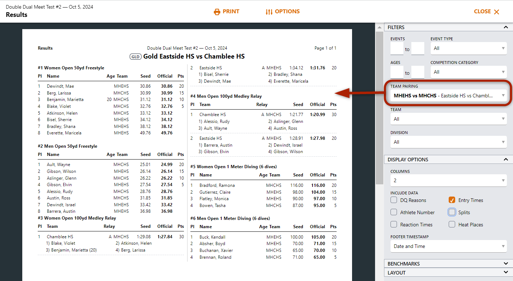Collapse the FILTERS section chevron

click(x=506, y=27)
